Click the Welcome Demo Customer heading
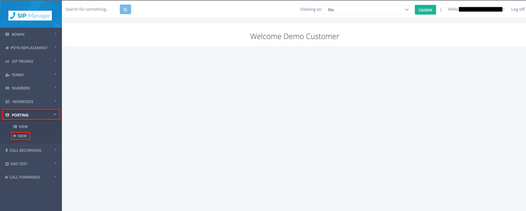The height and width of the screenshot is (211, 526). [294, 36]
